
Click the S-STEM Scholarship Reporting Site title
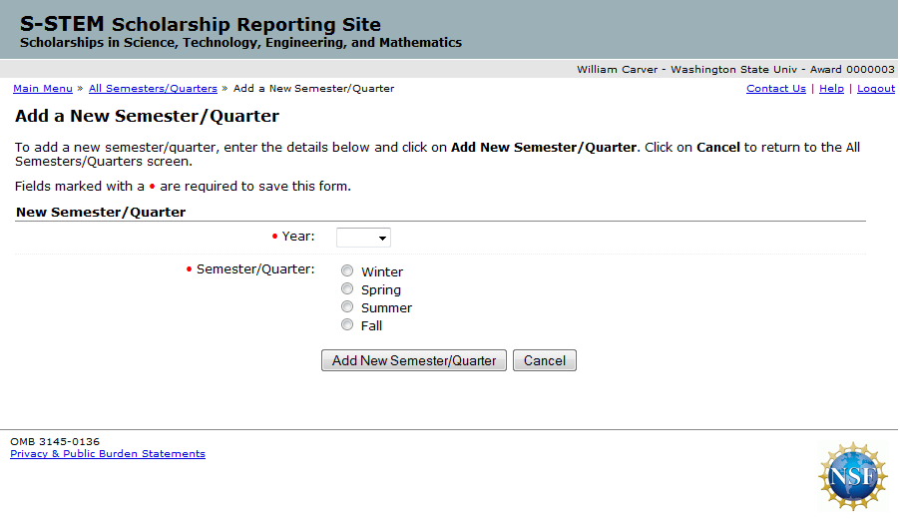click(x=200, y=24)
